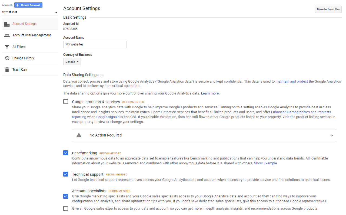346x215 pixels.
Task: Uncheck the Technical support checkbox
Action: point(66,174)
